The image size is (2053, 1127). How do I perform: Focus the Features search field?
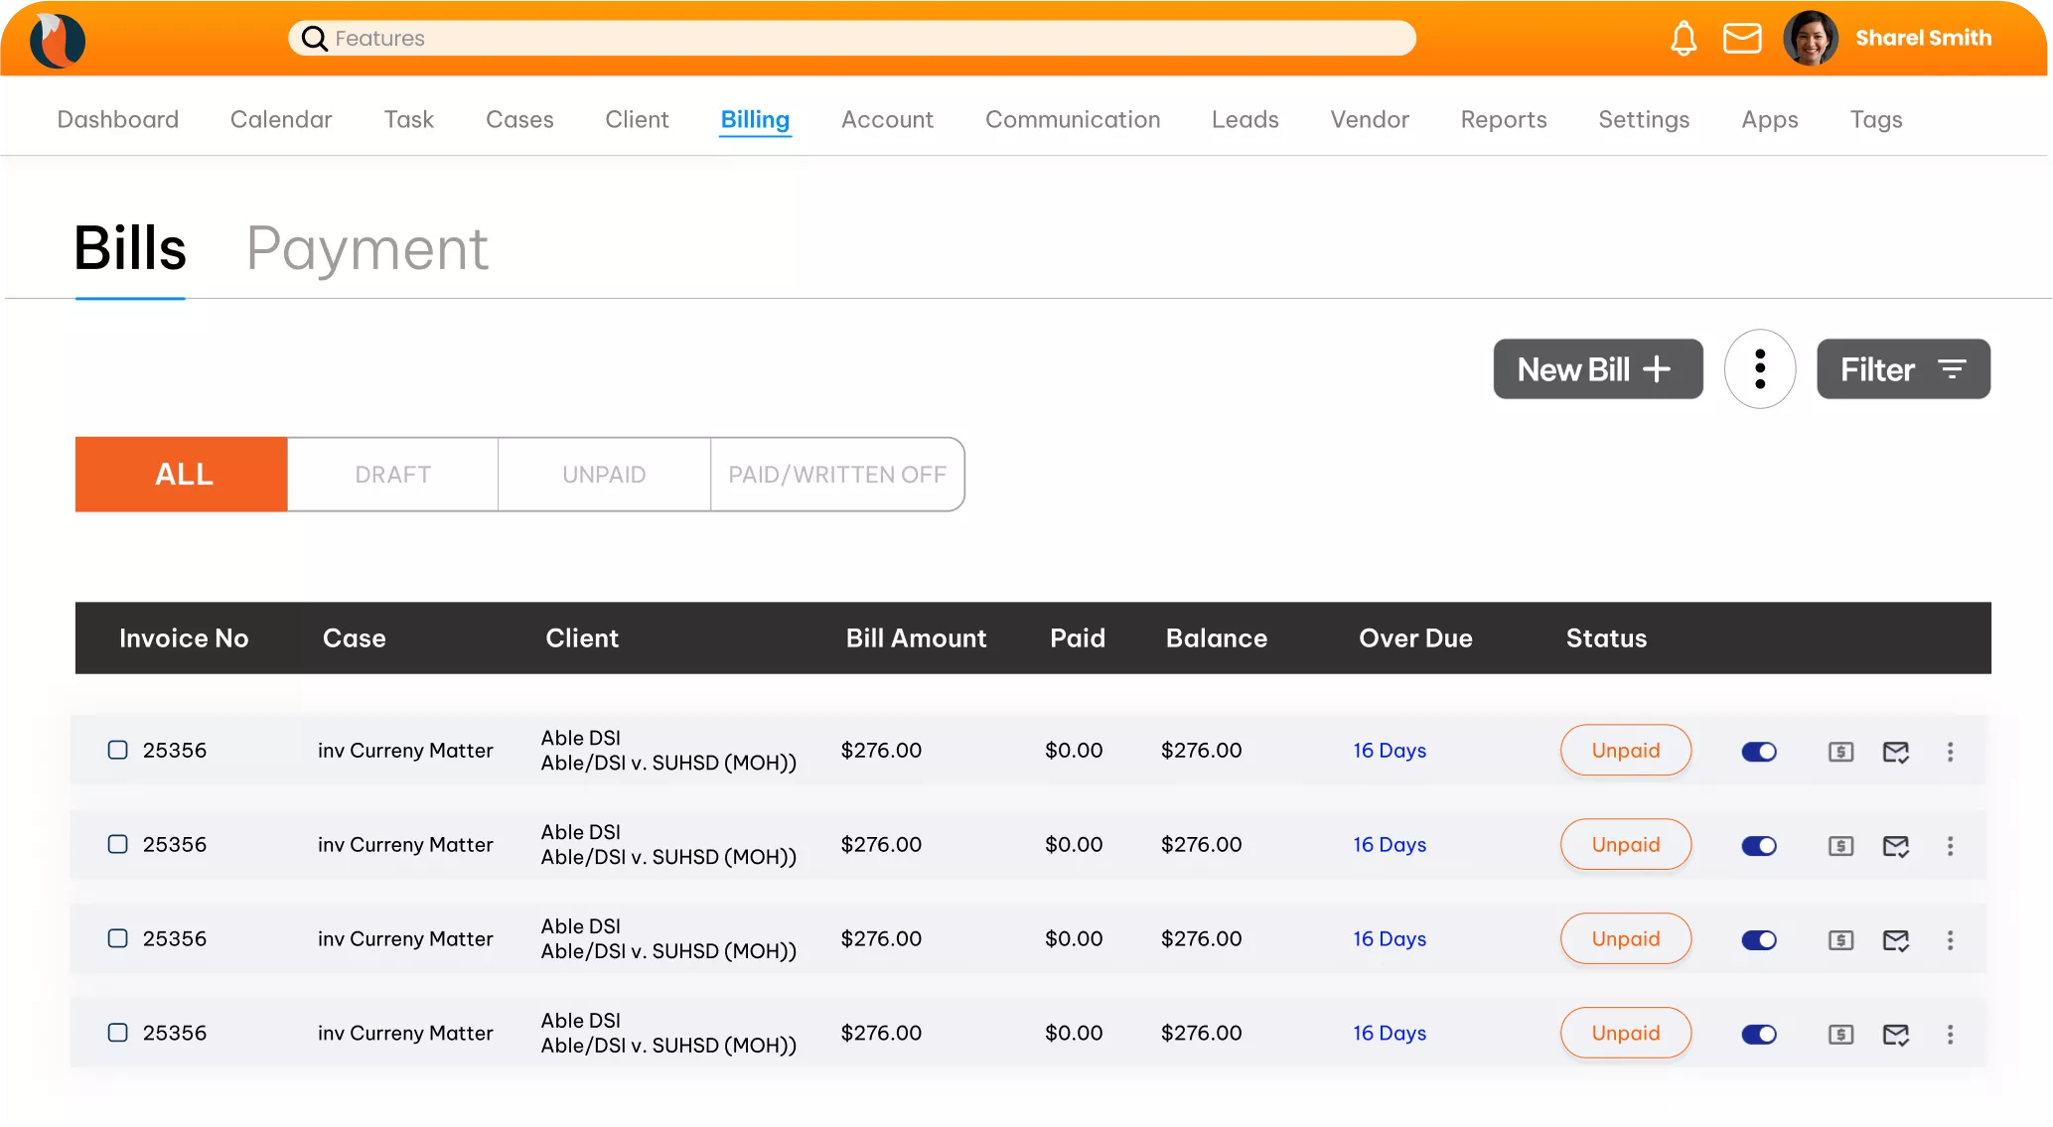(852, 39)
